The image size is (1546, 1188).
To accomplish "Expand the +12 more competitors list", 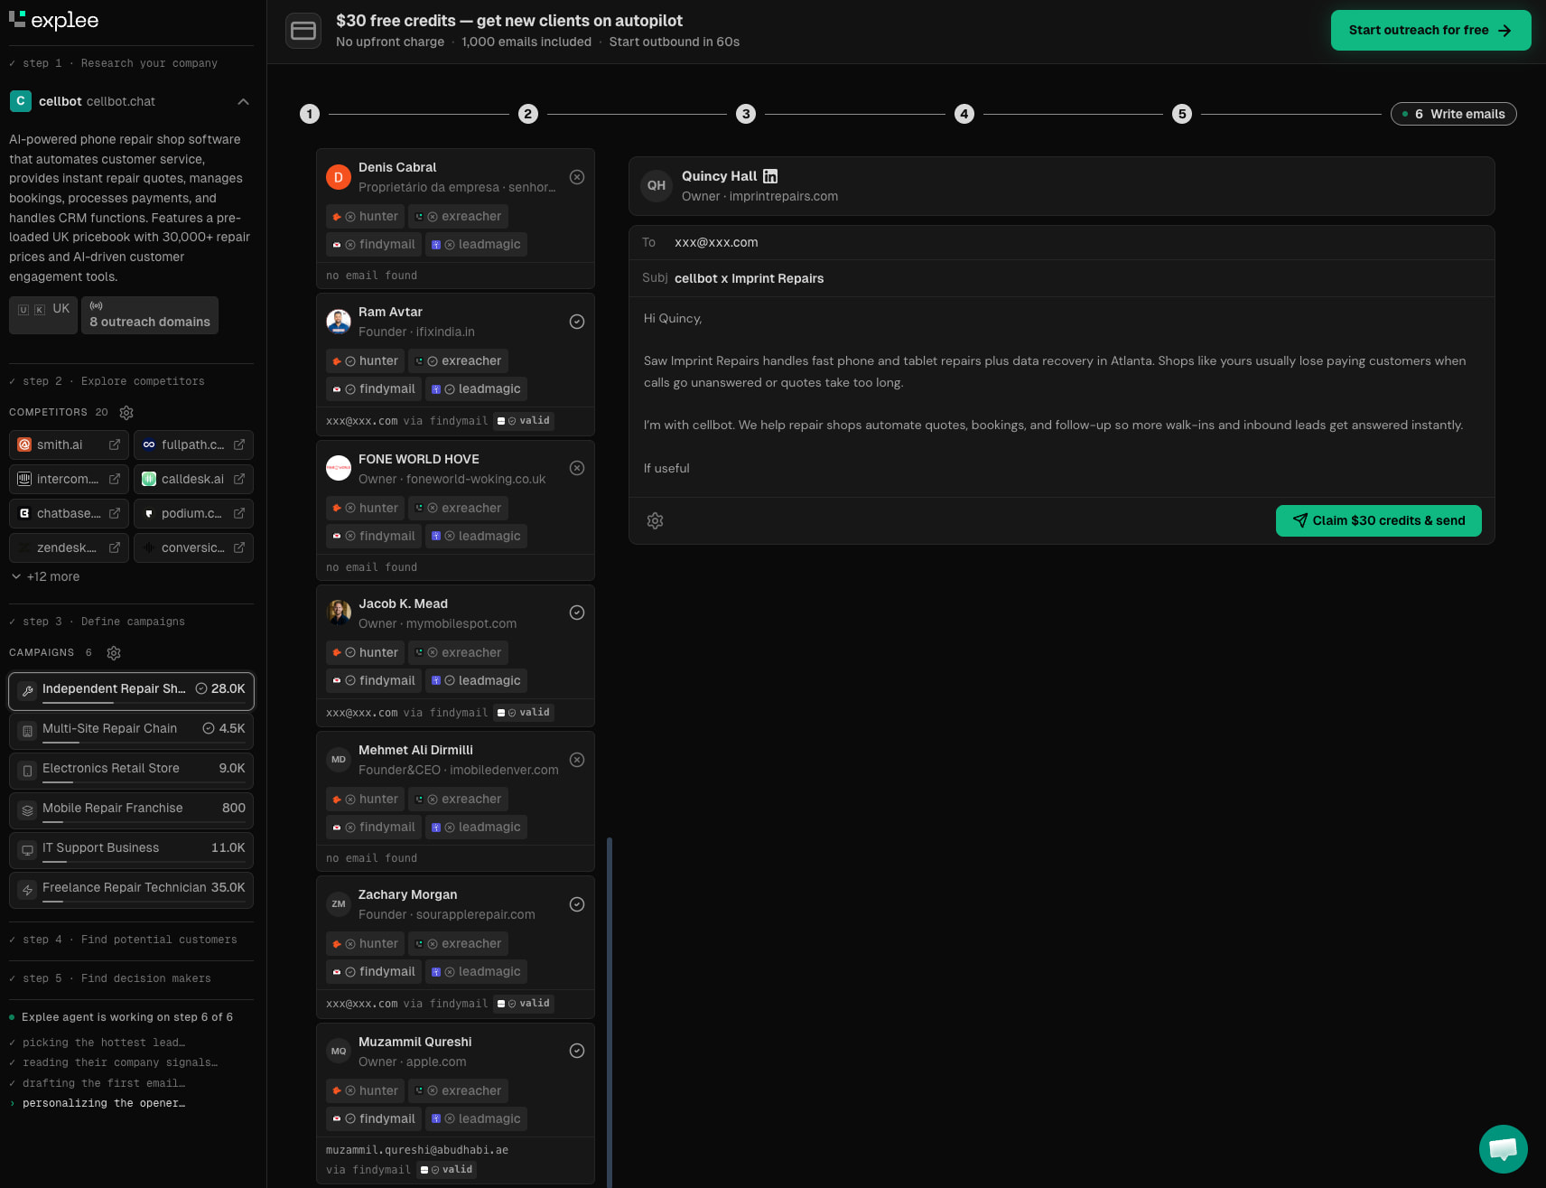I will (46, 576).
